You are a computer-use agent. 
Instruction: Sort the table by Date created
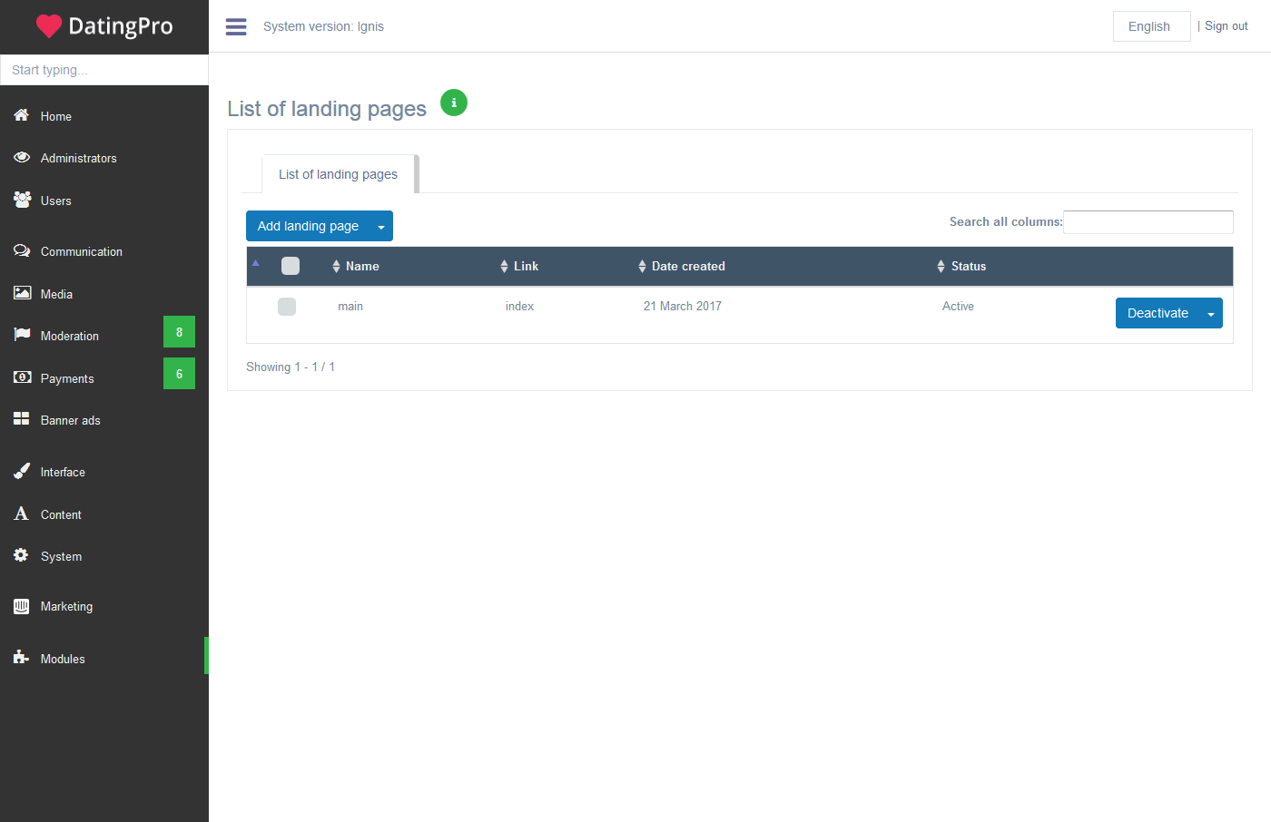tap(687, 266)
